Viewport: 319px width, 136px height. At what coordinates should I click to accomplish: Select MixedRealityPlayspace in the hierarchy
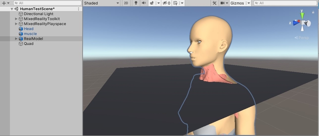[x=45, y=24]
